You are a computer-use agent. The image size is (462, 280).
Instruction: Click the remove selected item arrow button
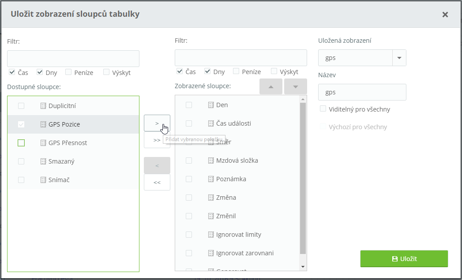coord(157,165)
